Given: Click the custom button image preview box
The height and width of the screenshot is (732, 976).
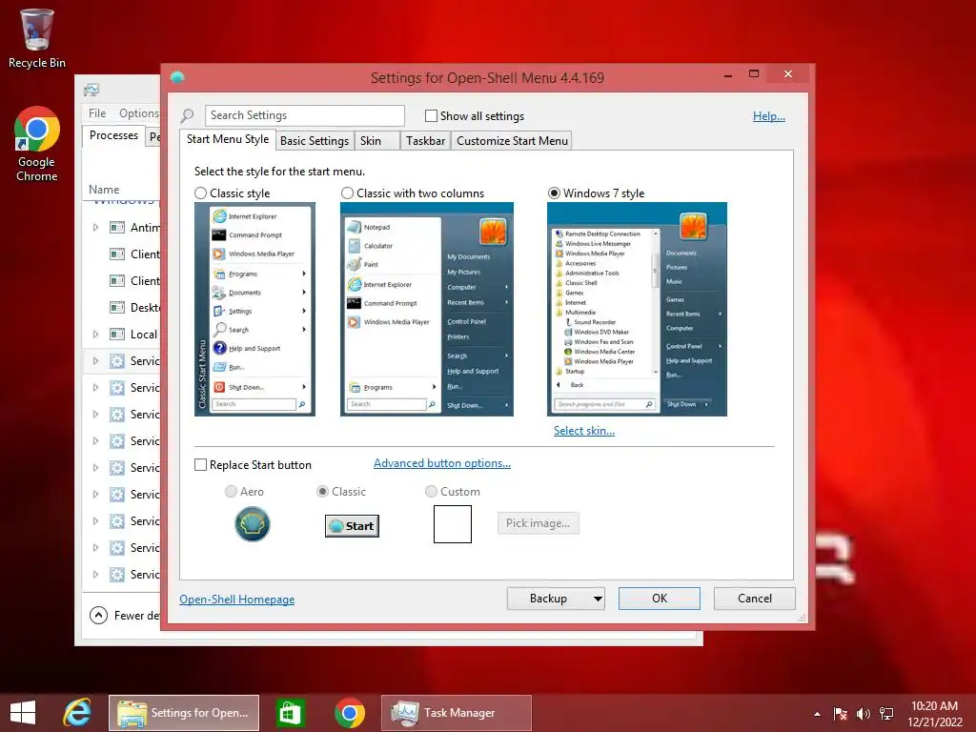Looking at the screenshot, I should point(453,524).
